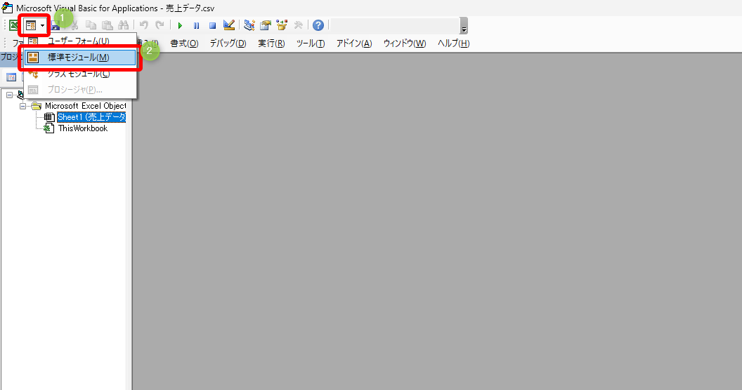Open the insert object dropdown arrow
Image resolution: width=742 pixels, height=390 pixels.
pyautogui.click(x=43, y=25)
